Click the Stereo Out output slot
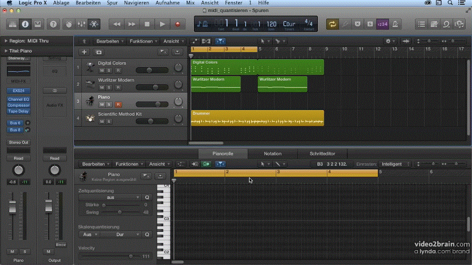Image resolution: width=472 pixels, height=265 pixels. (x=18, y=142)
